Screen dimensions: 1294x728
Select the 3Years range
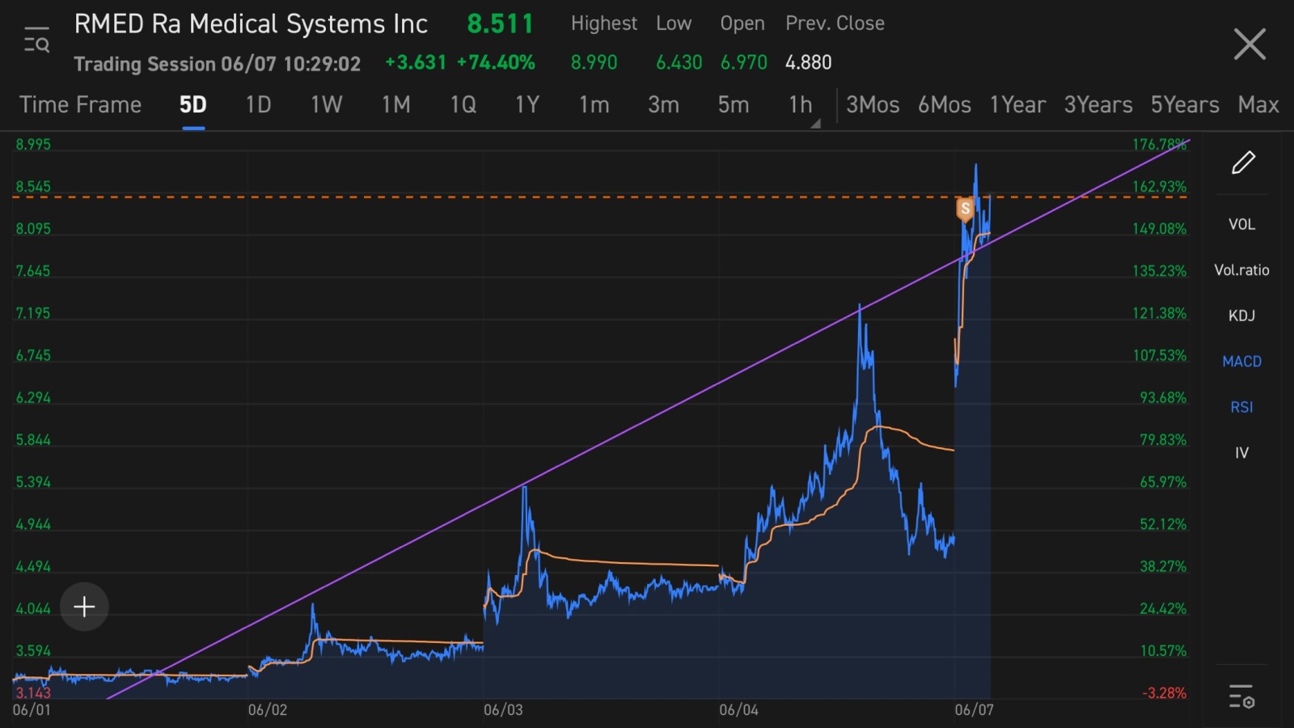[1098, 105]
